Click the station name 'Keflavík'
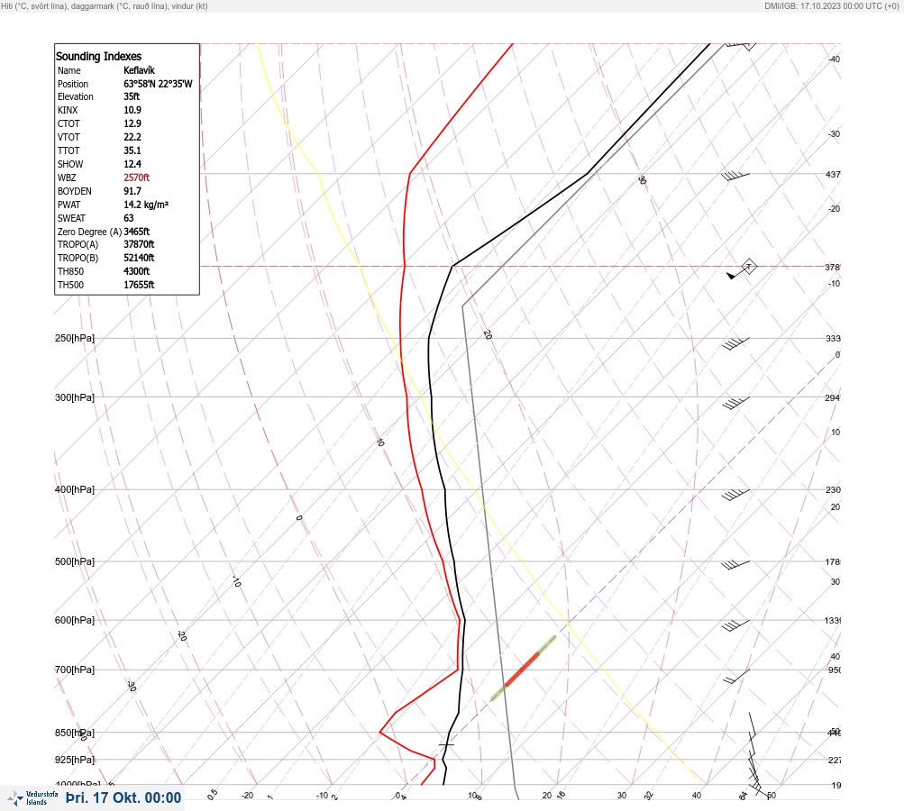Image resolution: width=904 pixels, height=811 pixels. pos(139,70)
